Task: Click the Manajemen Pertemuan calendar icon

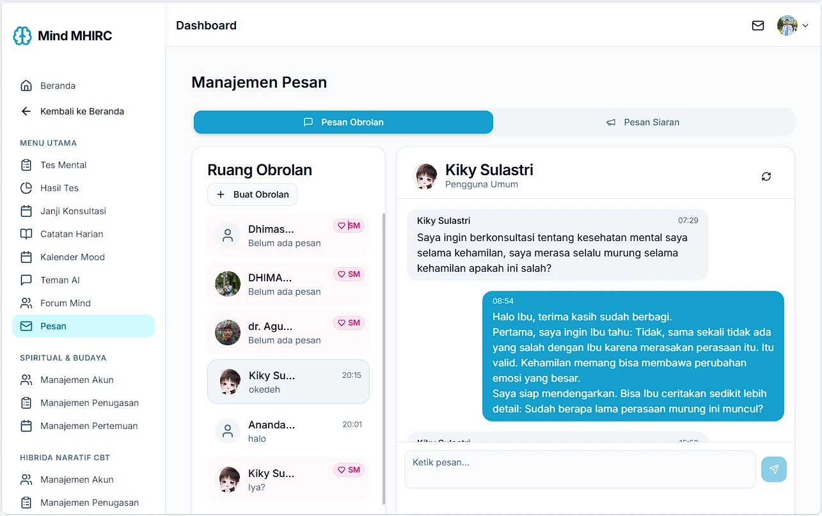Action: 26,426
